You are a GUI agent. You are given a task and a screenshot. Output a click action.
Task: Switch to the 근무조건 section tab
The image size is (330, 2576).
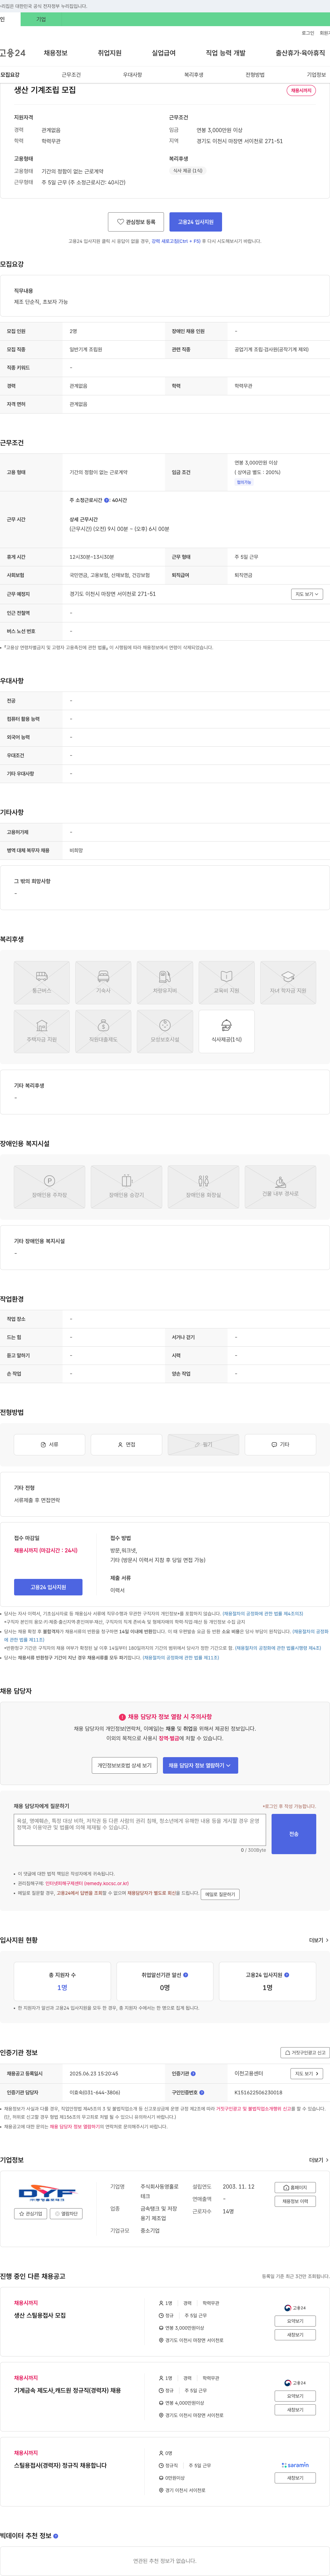[x=71, y=75]
